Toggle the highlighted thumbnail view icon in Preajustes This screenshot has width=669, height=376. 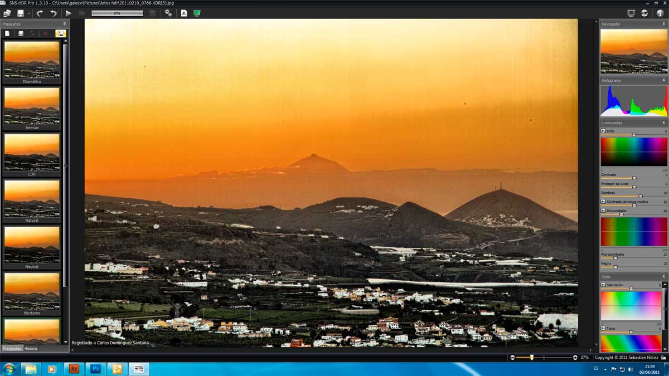click(60, 33)
